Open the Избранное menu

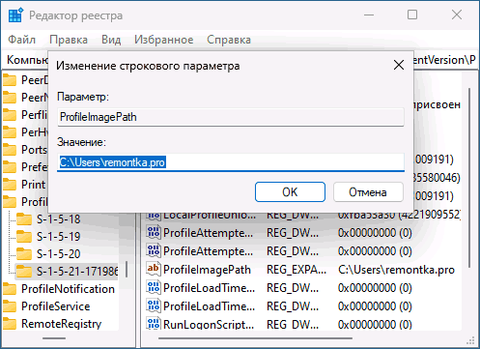[x=164, y=40]
